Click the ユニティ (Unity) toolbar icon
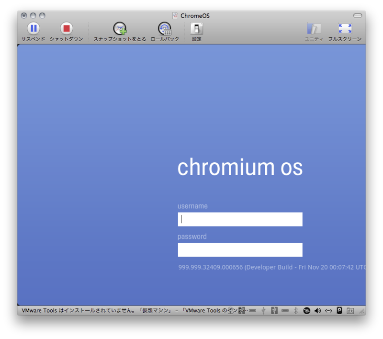 coord(314,29)
